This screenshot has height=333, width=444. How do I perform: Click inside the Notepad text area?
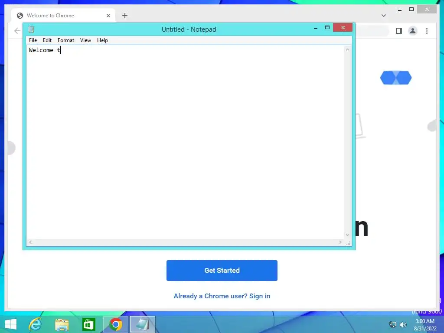[x=185, y=142]
